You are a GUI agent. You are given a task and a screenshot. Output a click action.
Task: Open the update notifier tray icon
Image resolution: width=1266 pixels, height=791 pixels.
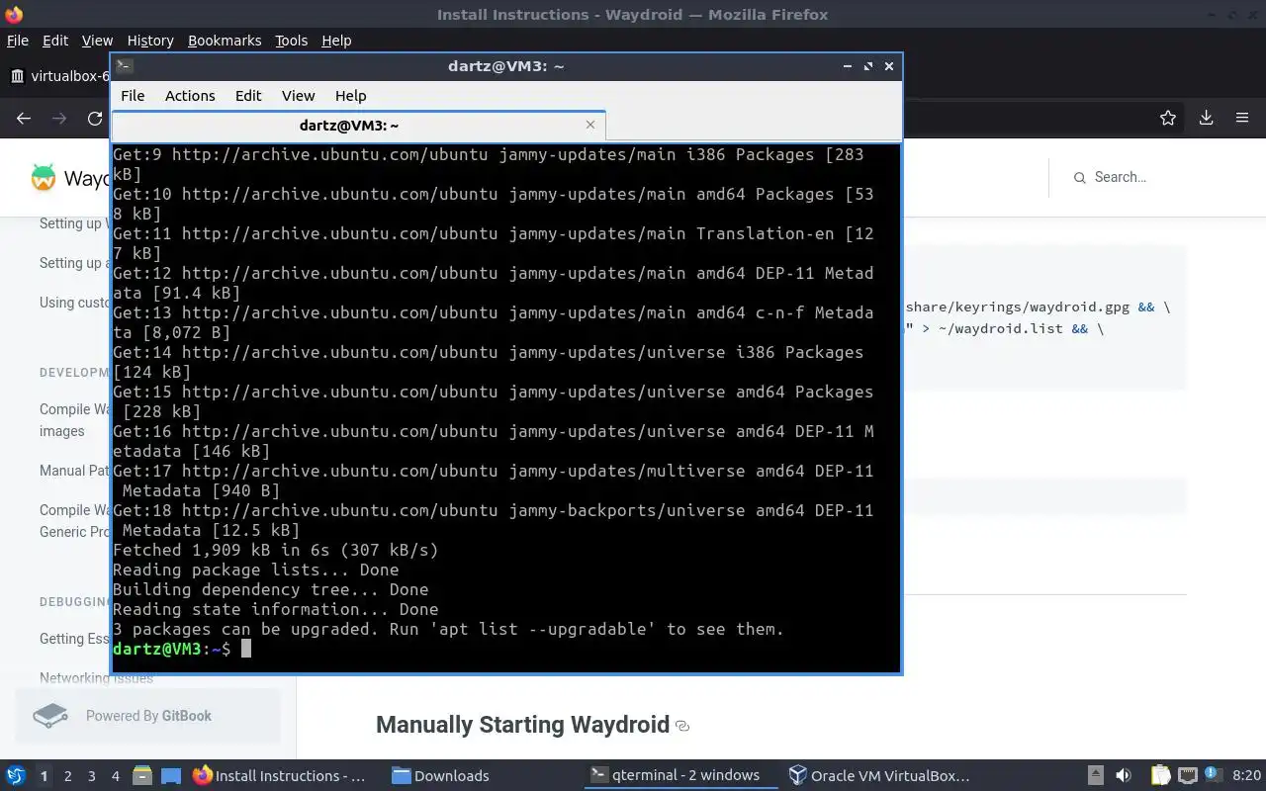pyautogui.click(x=1213, y=775)
